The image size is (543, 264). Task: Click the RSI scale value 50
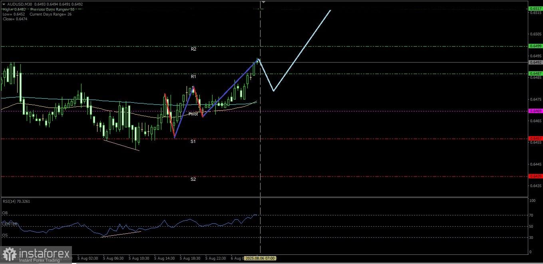tap(531, 227)
